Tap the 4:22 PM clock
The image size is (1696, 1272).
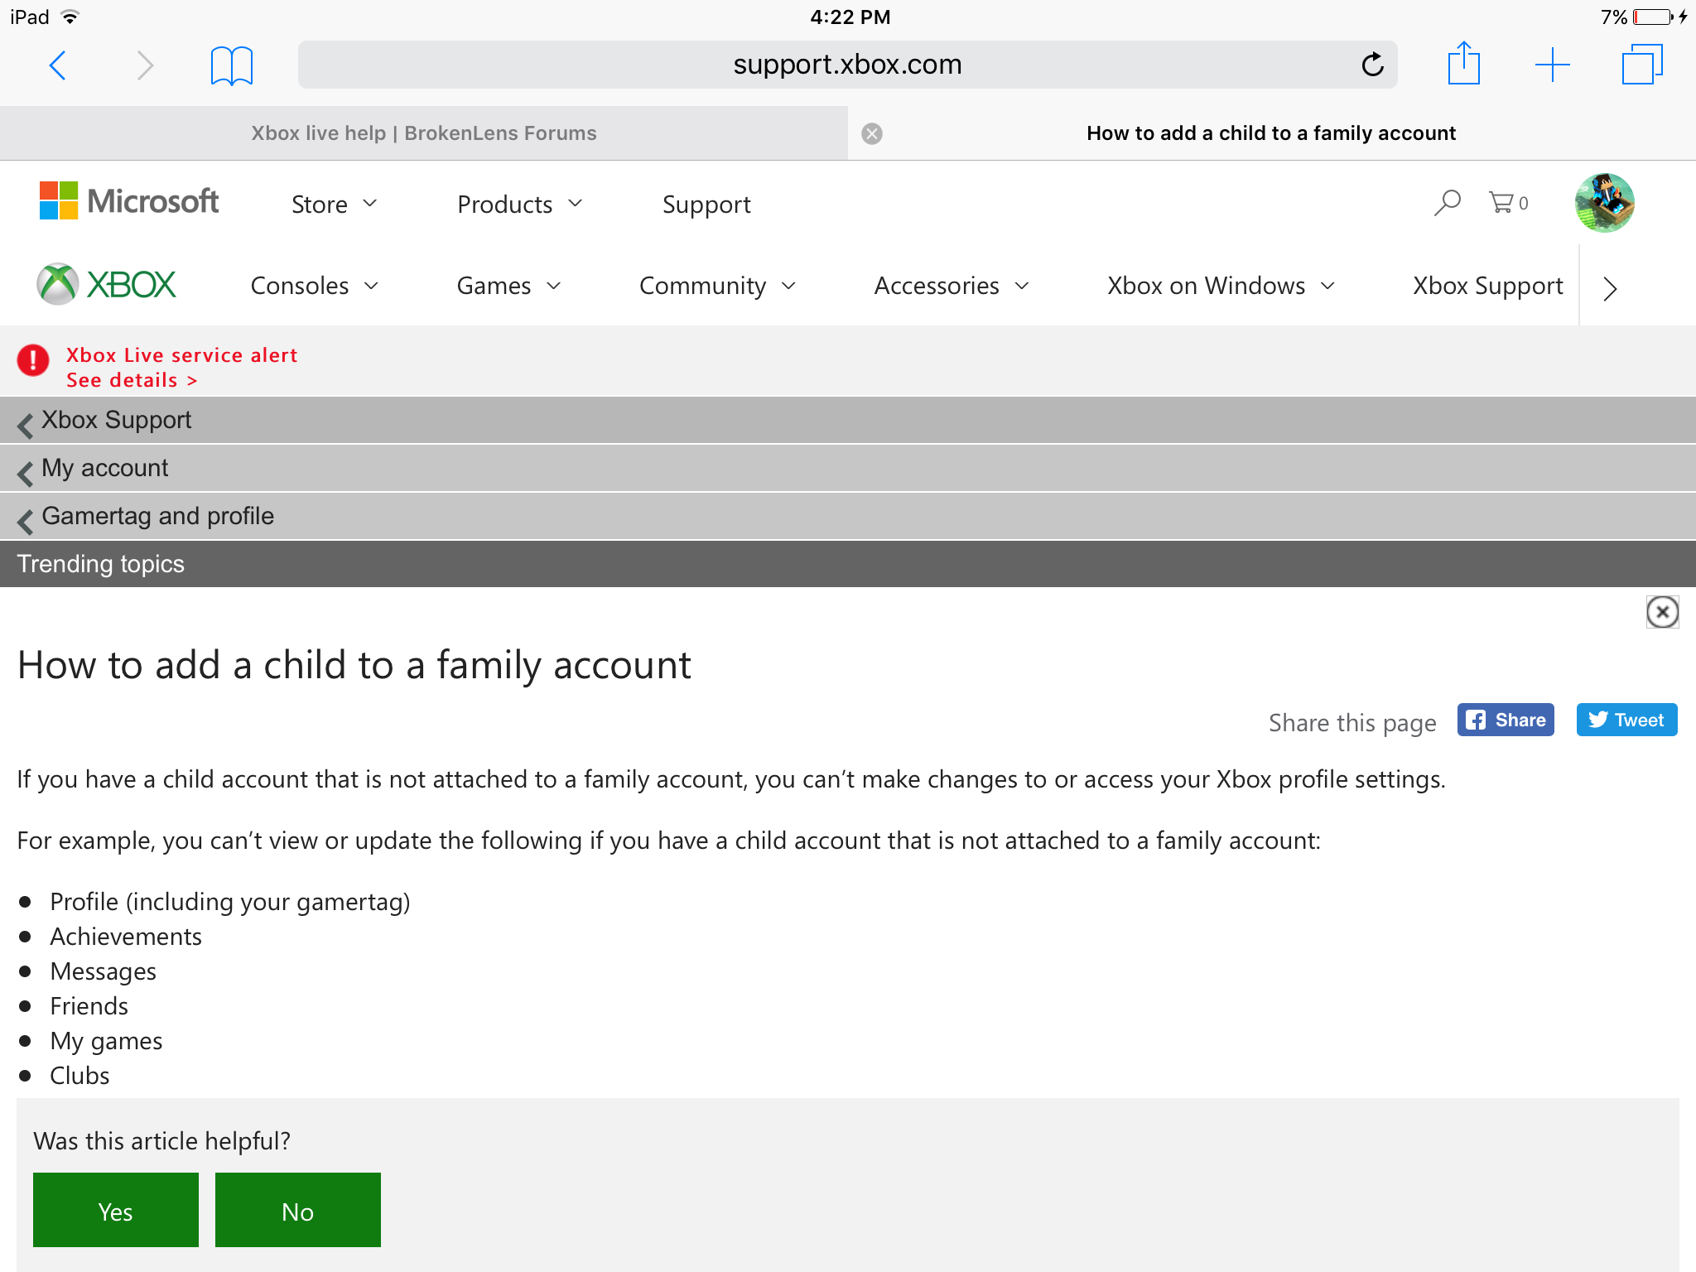850,17
